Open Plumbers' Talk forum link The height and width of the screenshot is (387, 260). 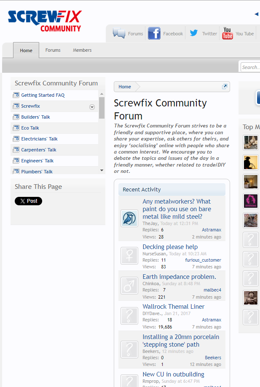[37, 172]
